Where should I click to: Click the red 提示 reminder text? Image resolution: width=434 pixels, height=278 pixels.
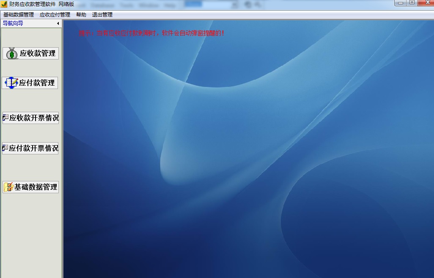151,33
